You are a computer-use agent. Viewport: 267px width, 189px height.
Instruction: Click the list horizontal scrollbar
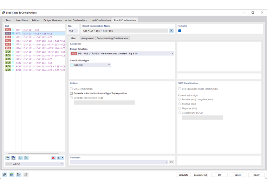(x=33, y=153)
